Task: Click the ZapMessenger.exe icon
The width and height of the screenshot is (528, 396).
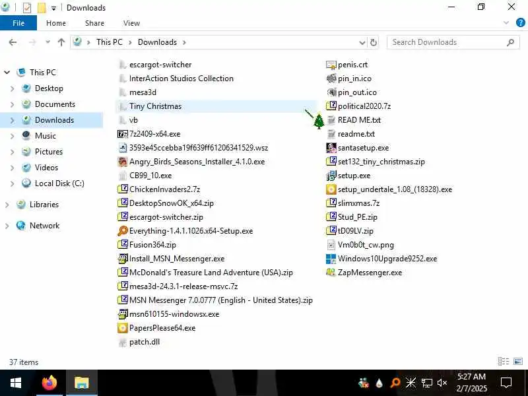Action: coord(331,273)
